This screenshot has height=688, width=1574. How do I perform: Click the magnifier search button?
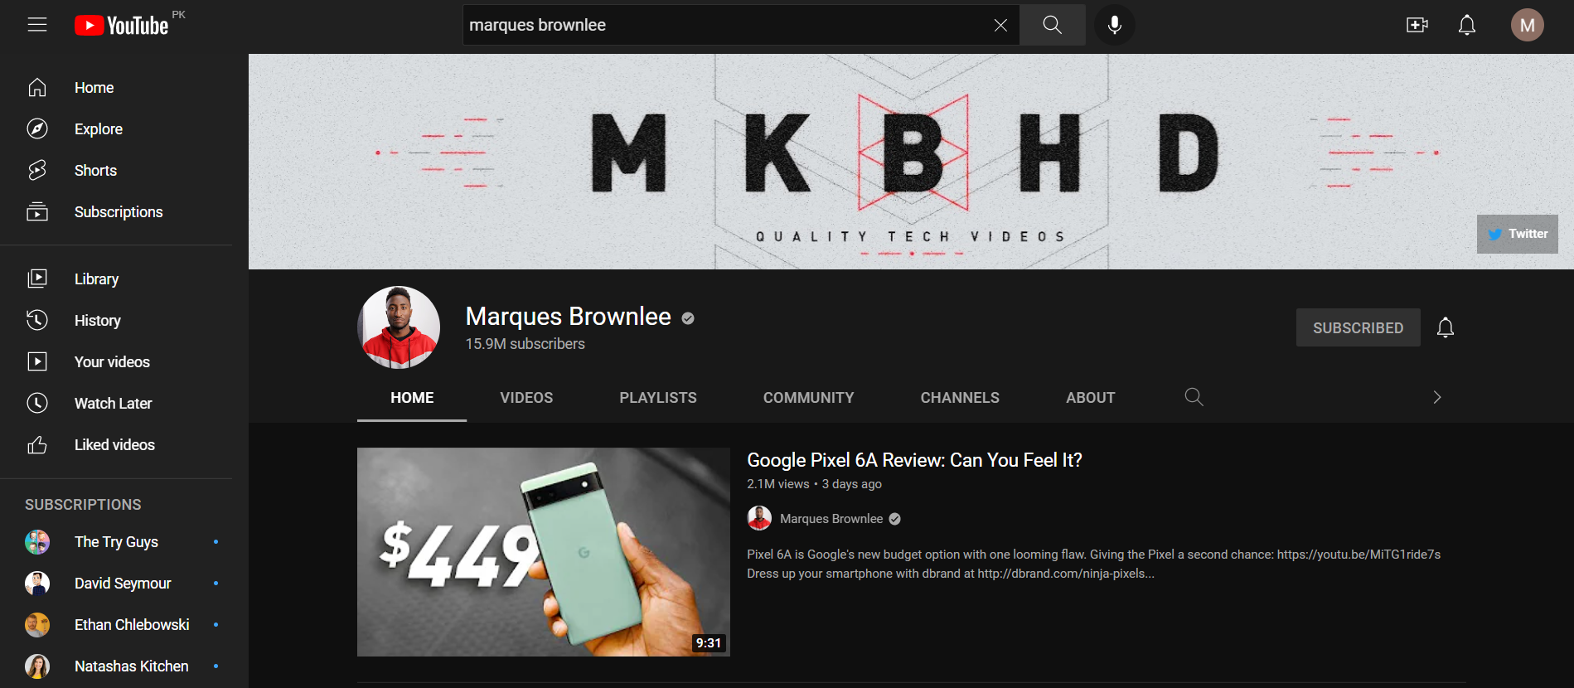(1052, 25)
